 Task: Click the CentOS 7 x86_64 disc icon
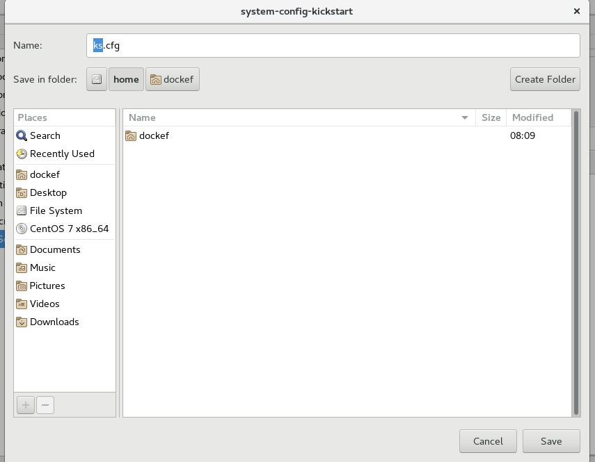22,229
